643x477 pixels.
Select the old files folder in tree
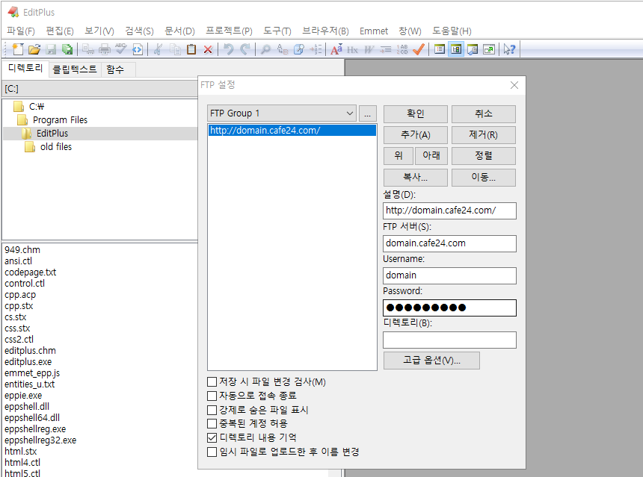[56, 146]
